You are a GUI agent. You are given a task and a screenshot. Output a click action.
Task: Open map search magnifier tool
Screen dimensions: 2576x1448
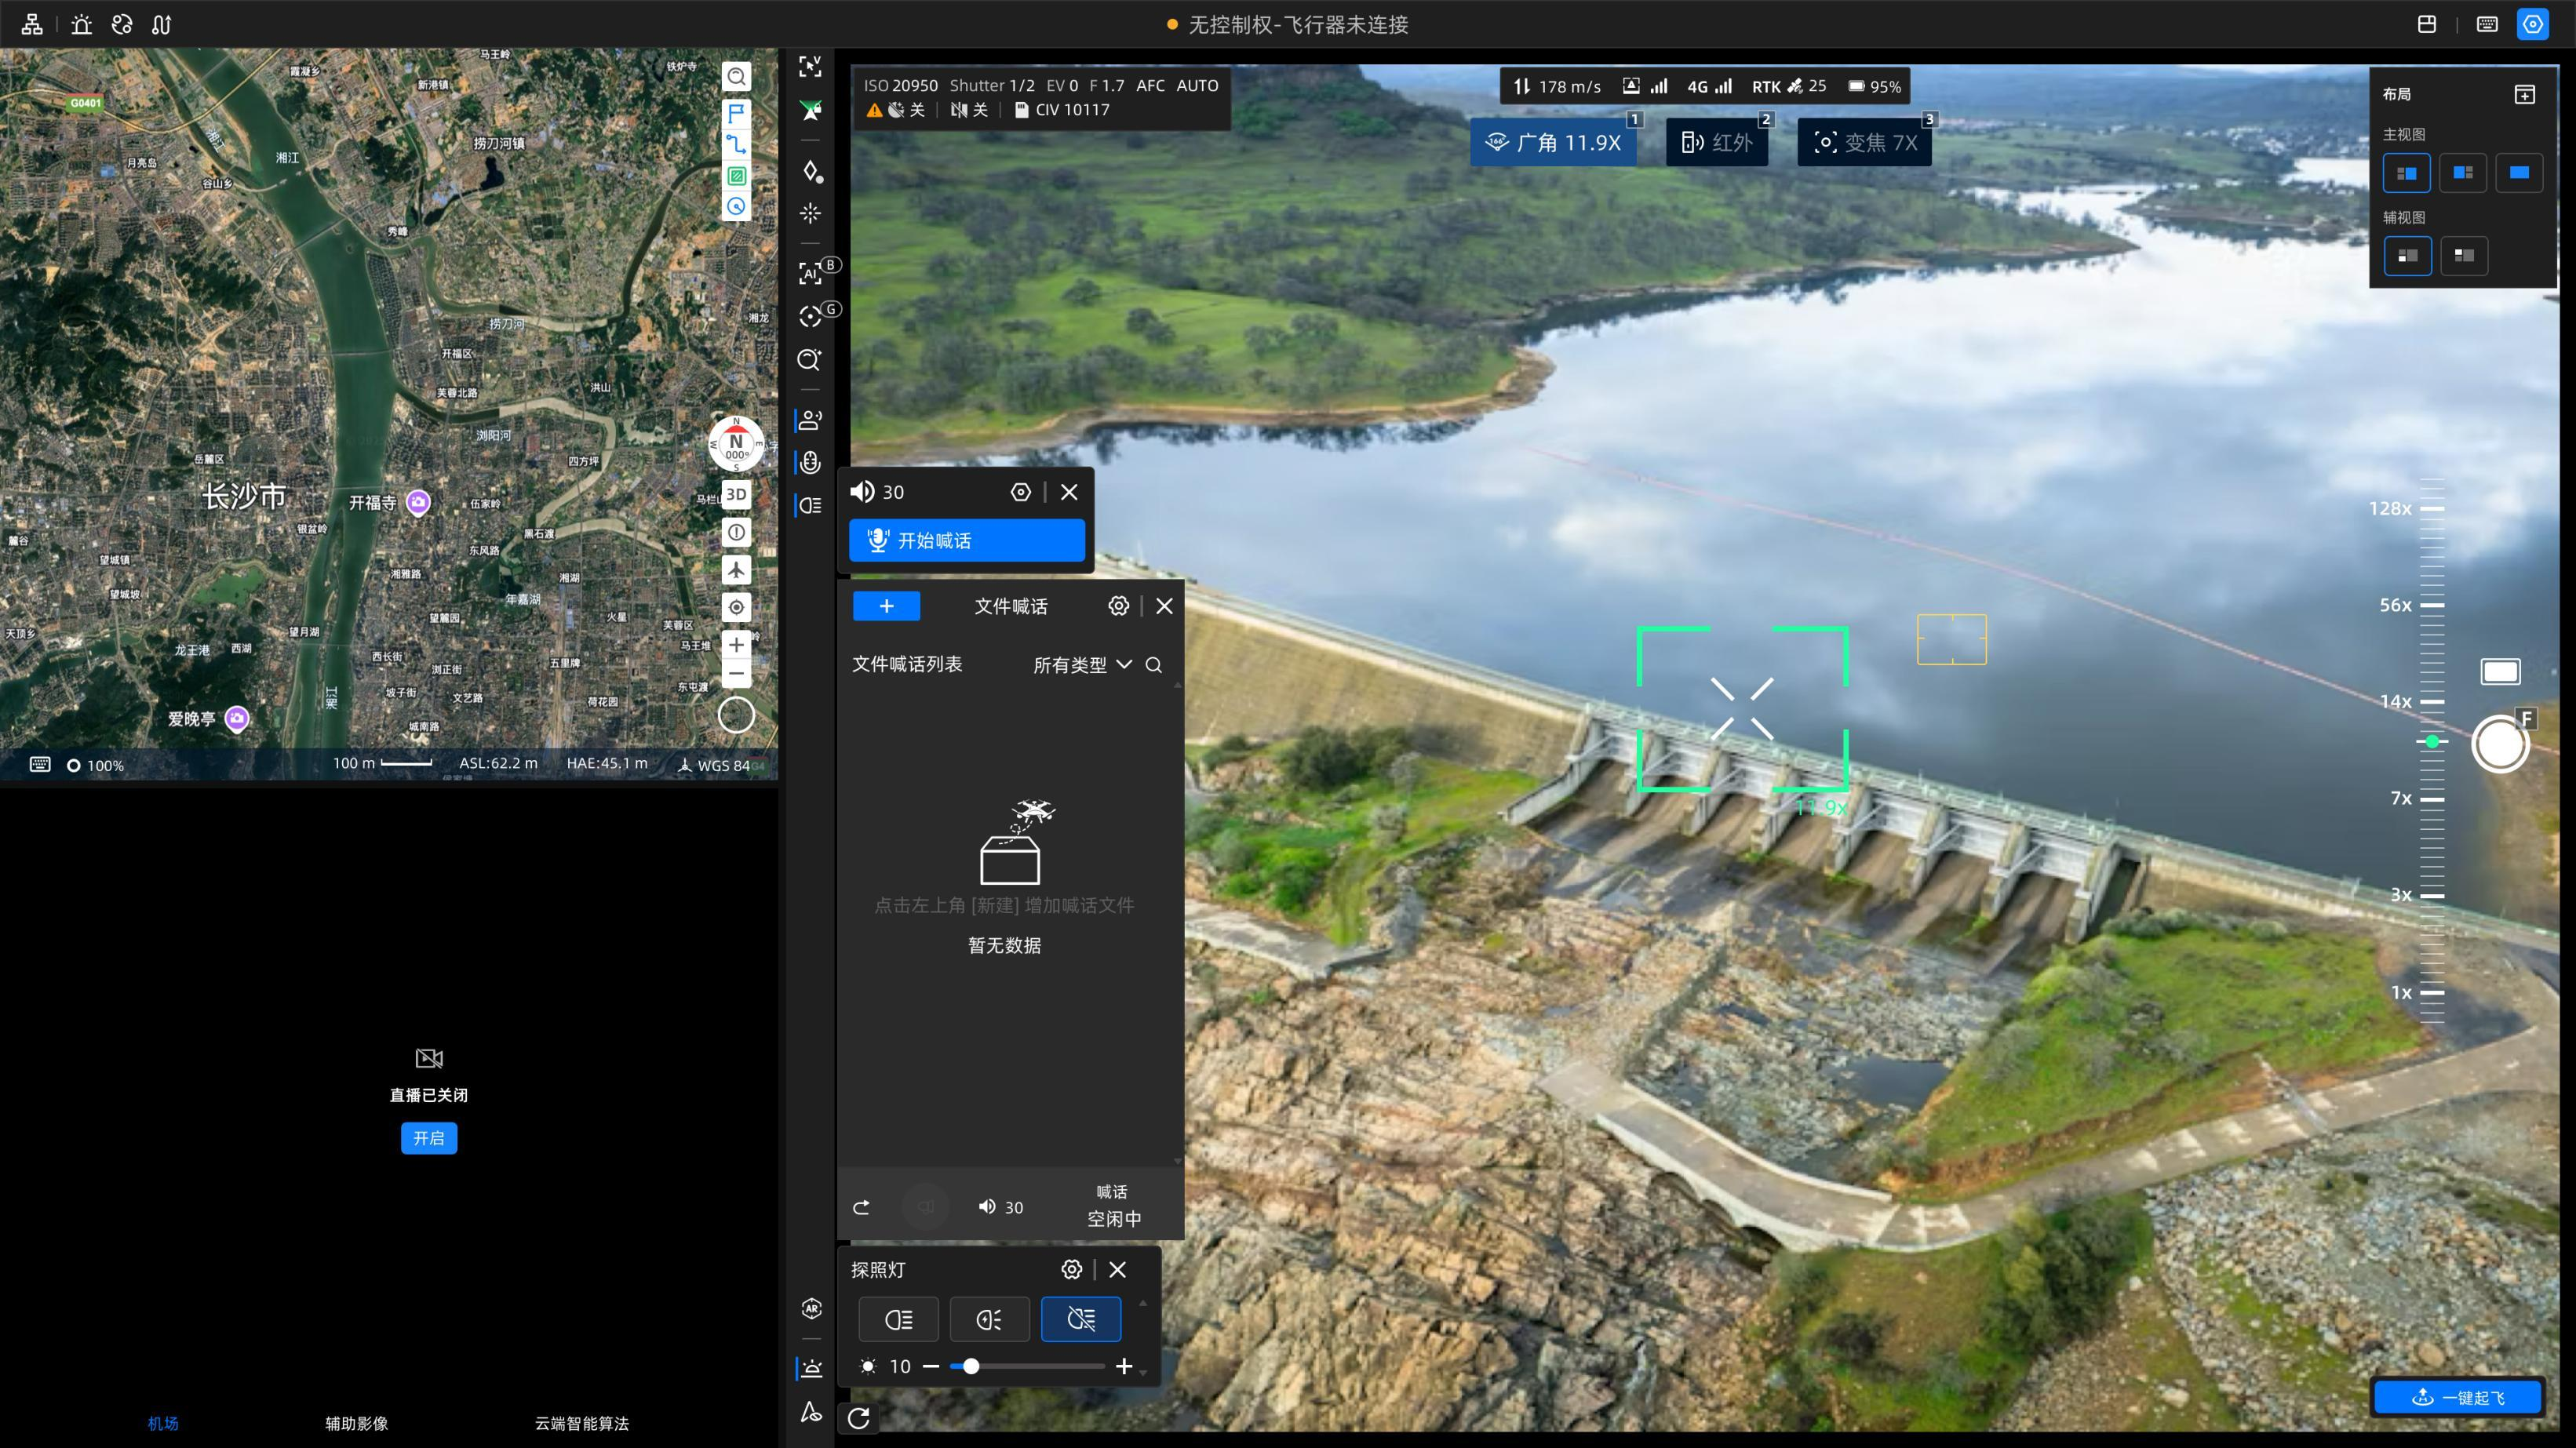[736, 77]
